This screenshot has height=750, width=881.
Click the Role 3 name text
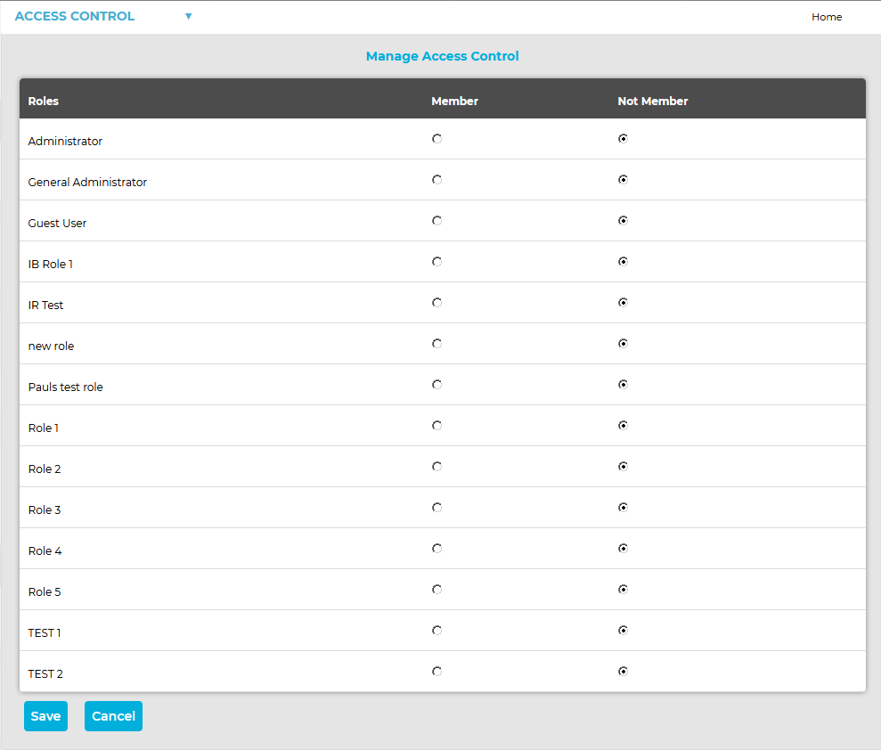coord(45,510)
